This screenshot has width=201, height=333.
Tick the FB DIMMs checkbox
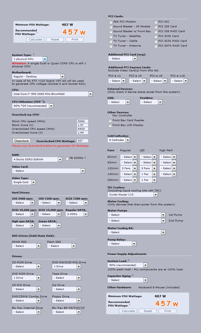67,159
